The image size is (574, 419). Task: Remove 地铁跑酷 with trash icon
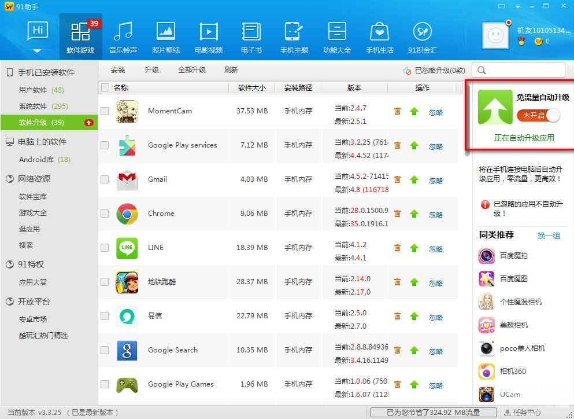point(397,281)
